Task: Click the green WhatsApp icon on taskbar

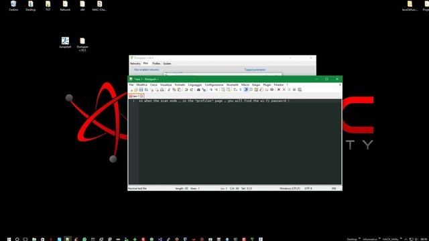Action: point(84,239)
